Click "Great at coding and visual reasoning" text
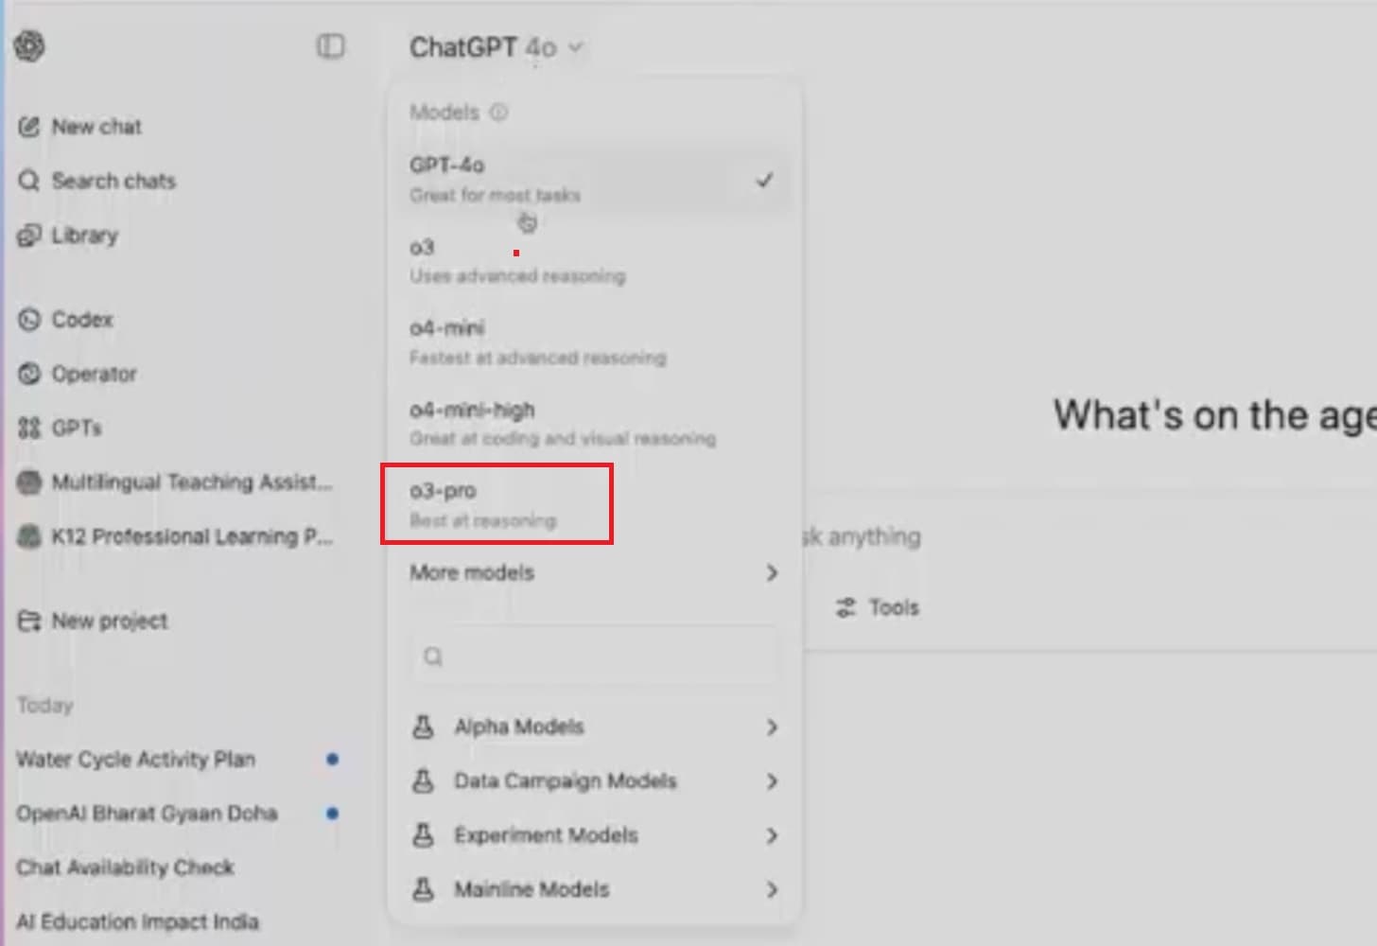This screenshot has width=1377, height=946. (x=563, y=439)
